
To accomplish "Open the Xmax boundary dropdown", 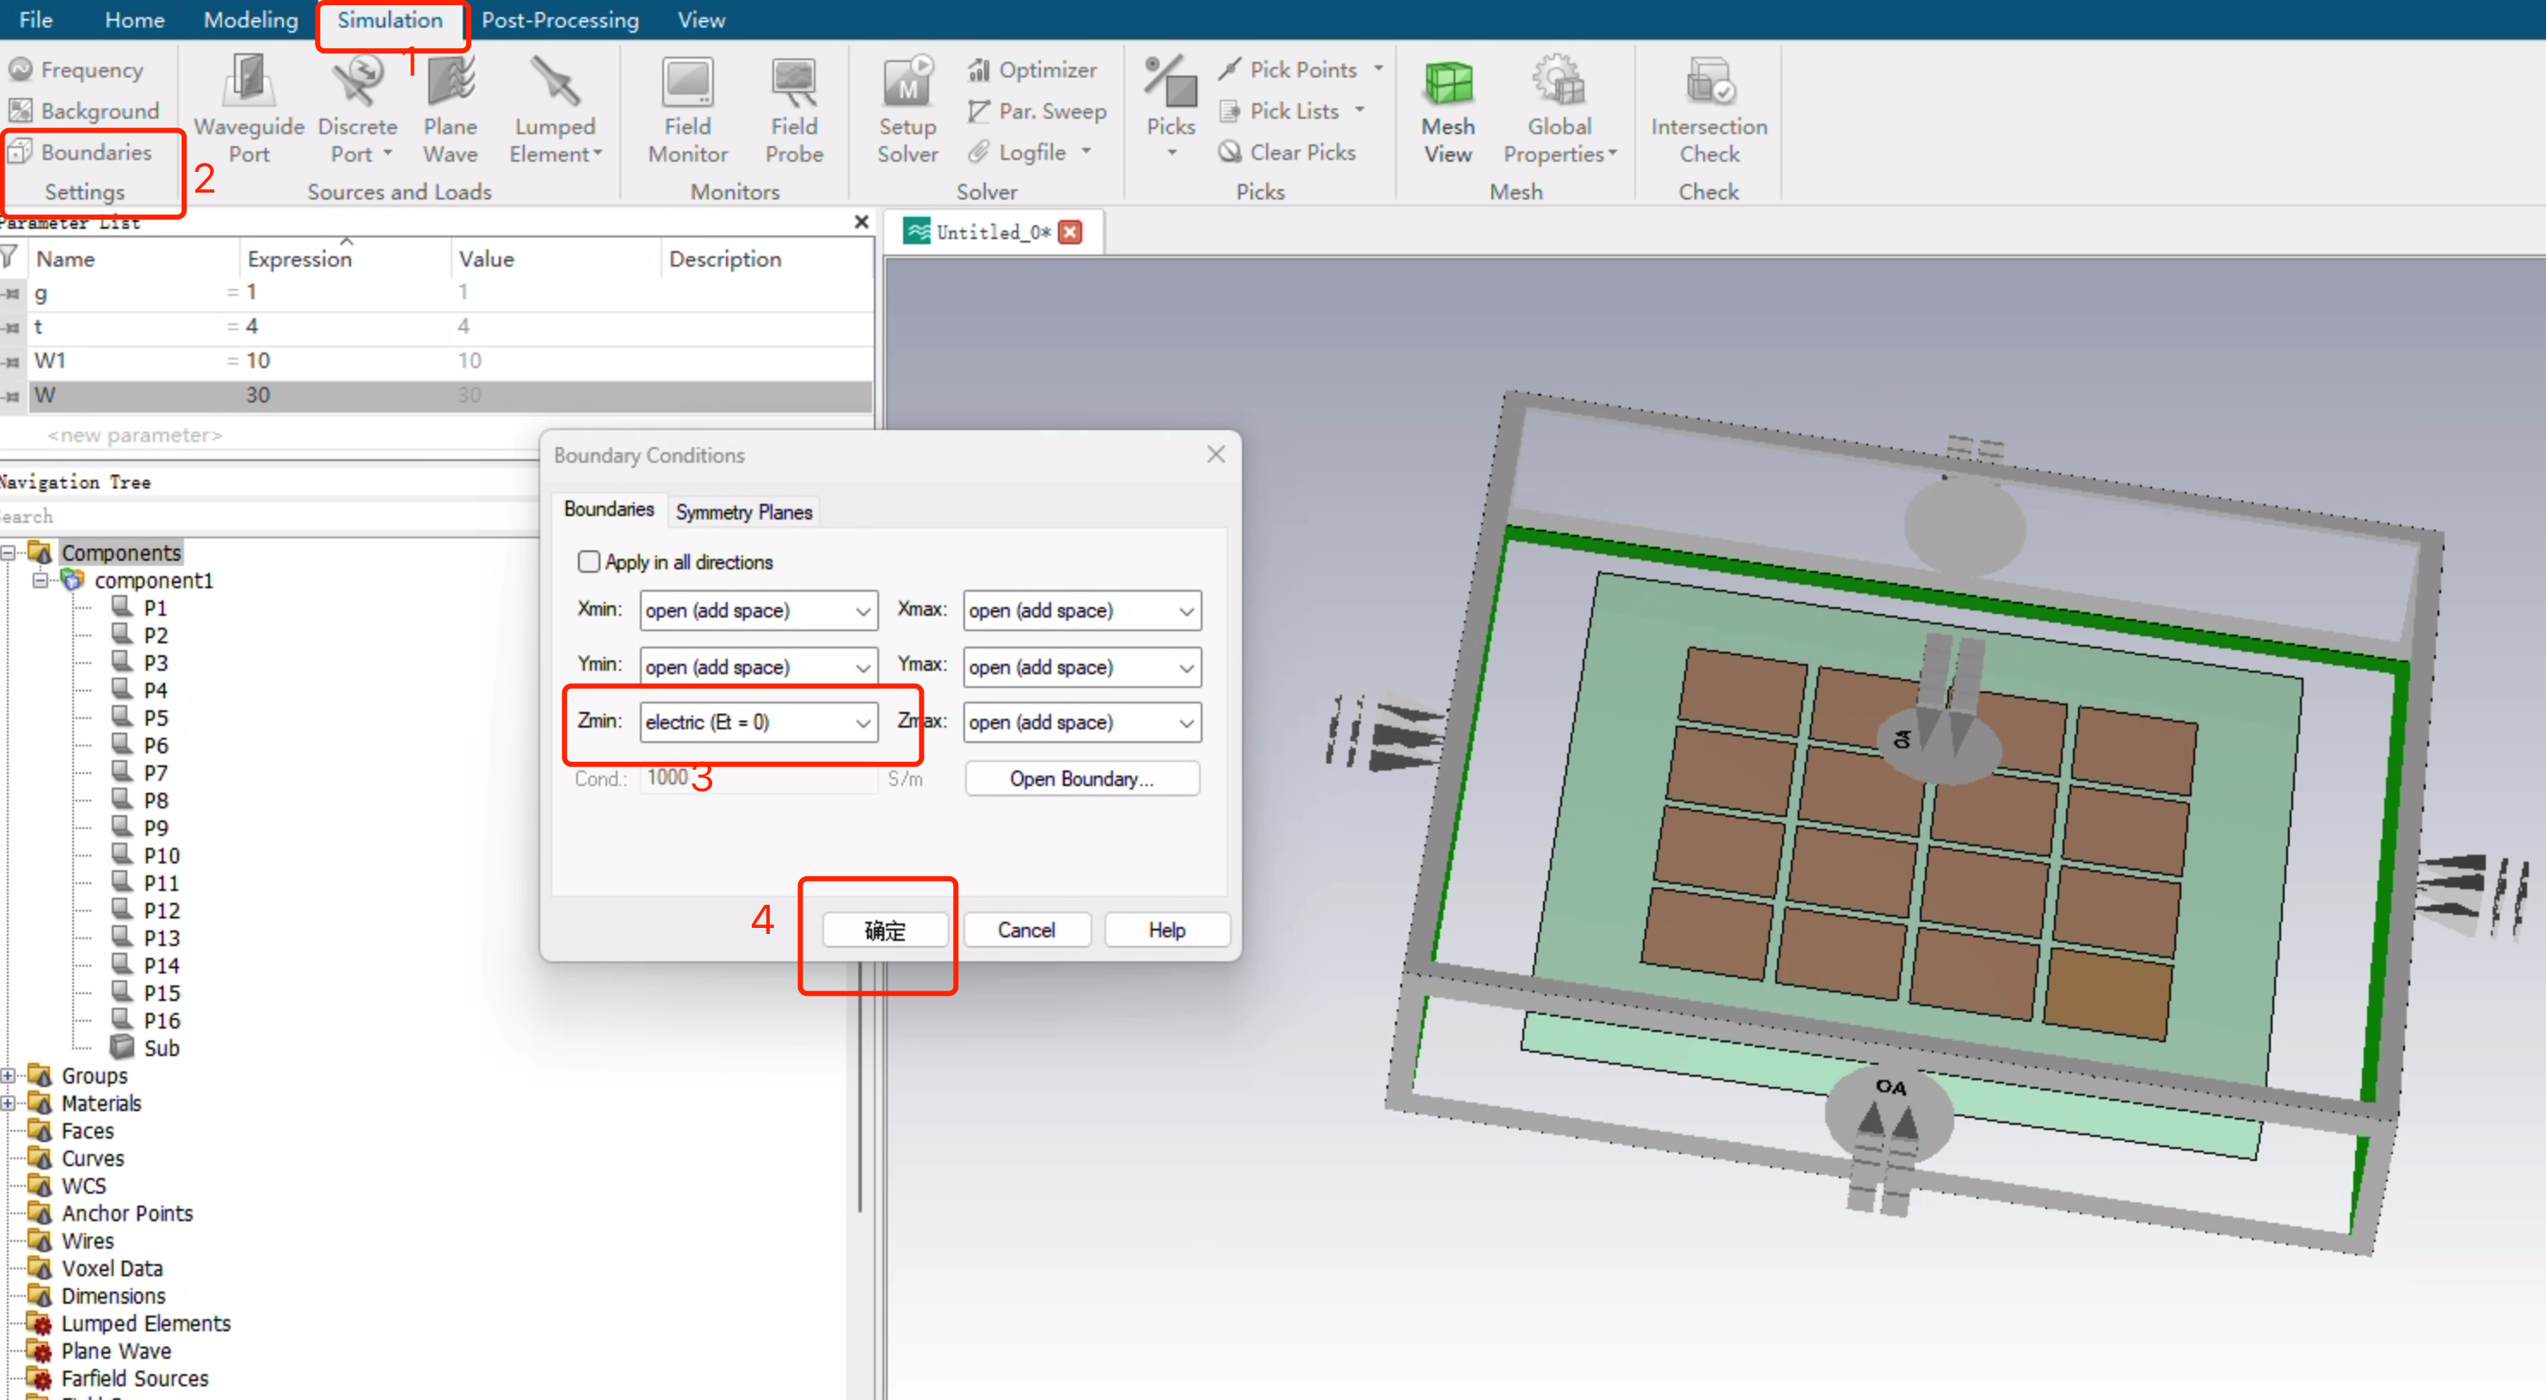I will [x=1185, y=611].
